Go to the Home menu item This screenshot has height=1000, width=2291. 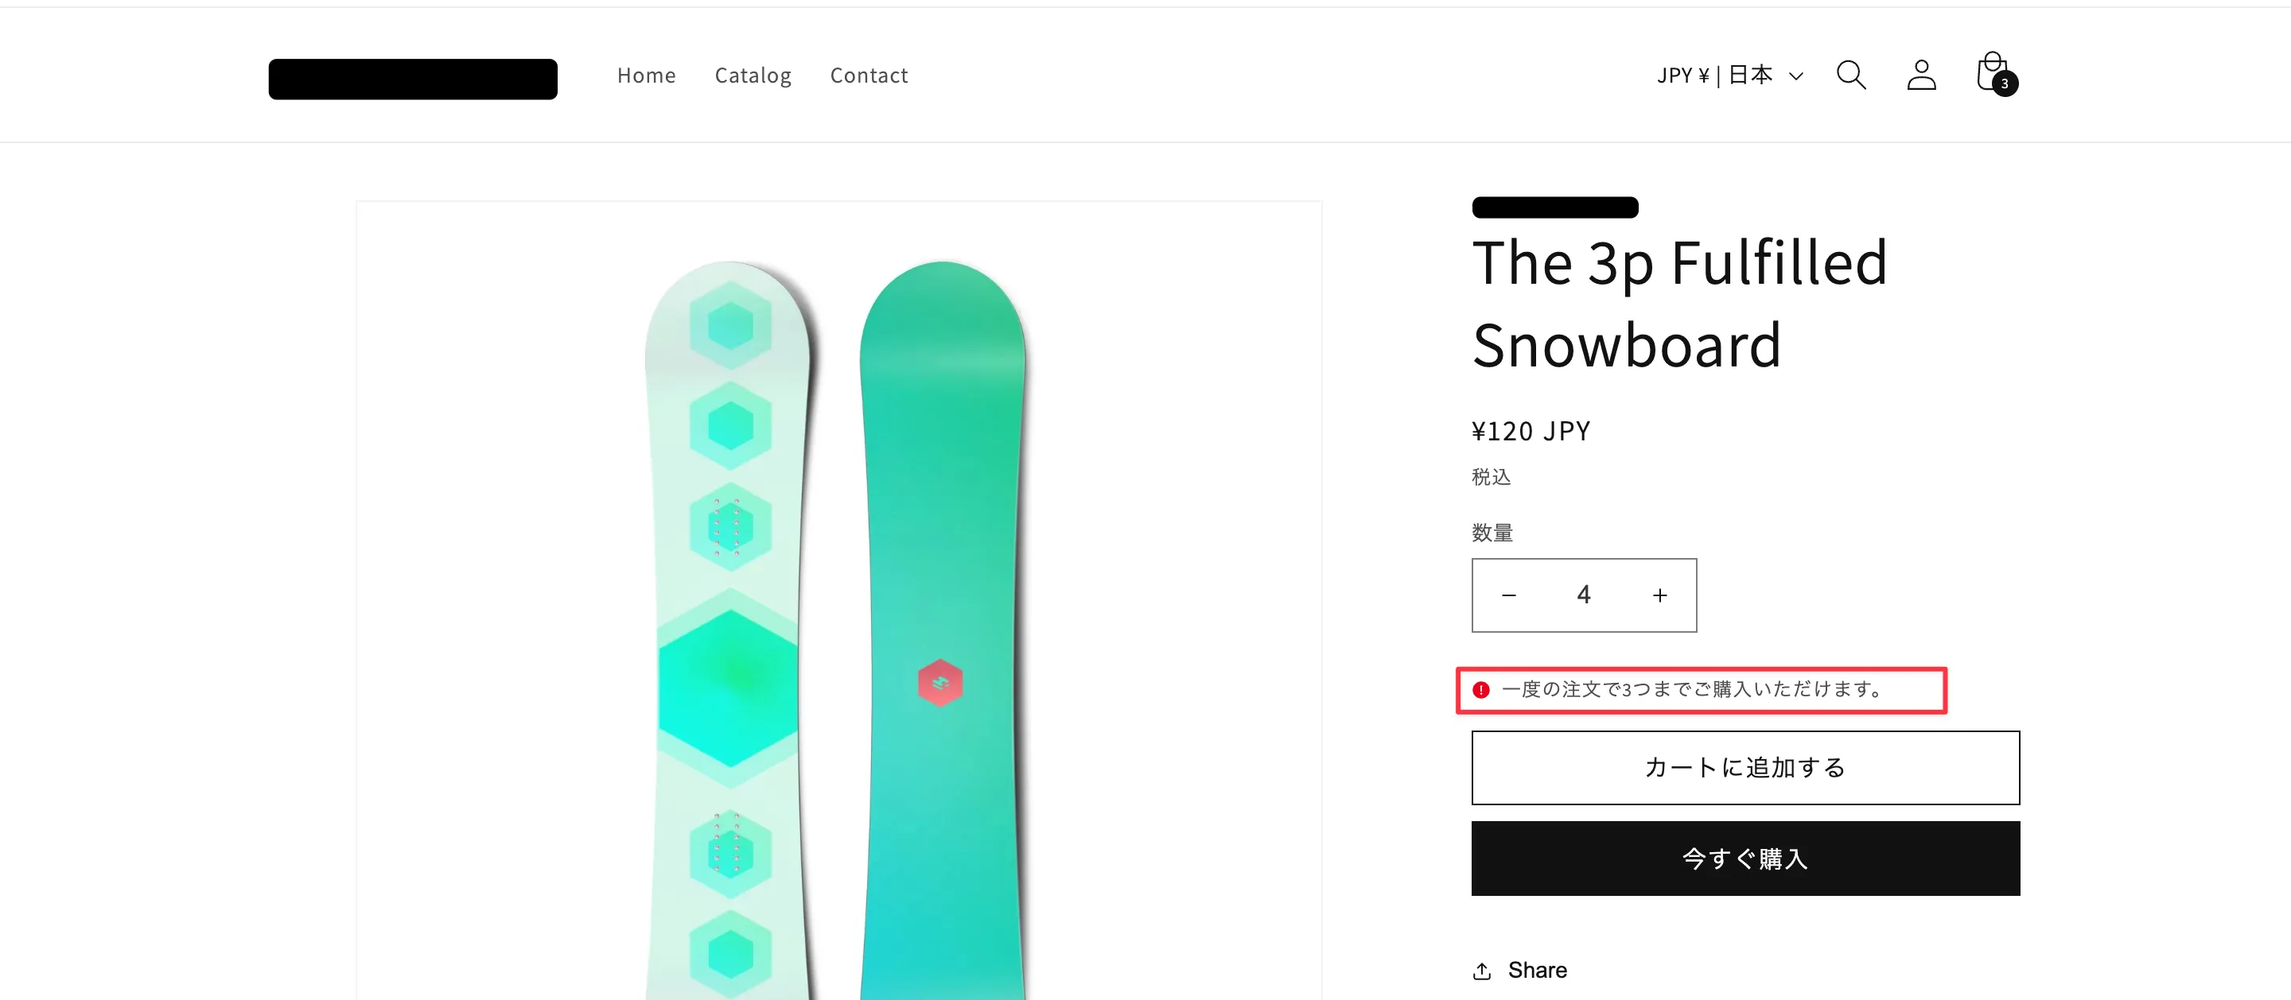coord(647,76)
